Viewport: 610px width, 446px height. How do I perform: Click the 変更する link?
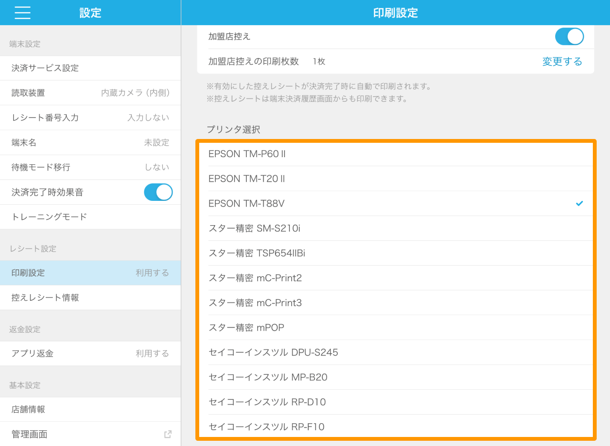coord(562,61)
